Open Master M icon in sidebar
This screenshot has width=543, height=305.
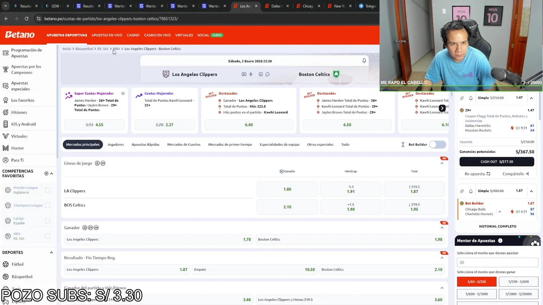6,148
